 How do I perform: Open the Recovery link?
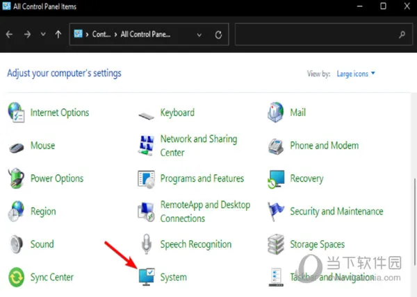pos(306,178)
